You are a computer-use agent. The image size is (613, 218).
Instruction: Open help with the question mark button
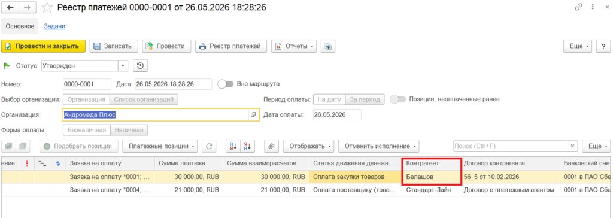(x=603, y=46)
